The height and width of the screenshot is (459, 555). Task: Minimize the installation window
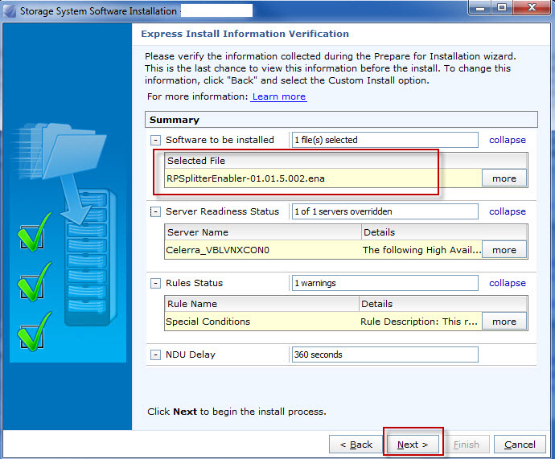(x=480, y=7)
